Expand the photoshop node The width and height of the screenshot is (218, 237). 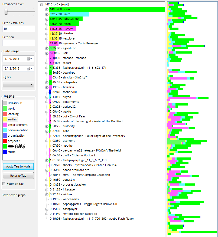pyautogui.click(x=47, y=19)
